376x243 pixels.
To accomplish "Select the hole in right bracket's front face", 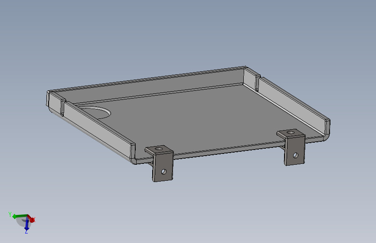I will pyautogui.click(x=295, y=156).
